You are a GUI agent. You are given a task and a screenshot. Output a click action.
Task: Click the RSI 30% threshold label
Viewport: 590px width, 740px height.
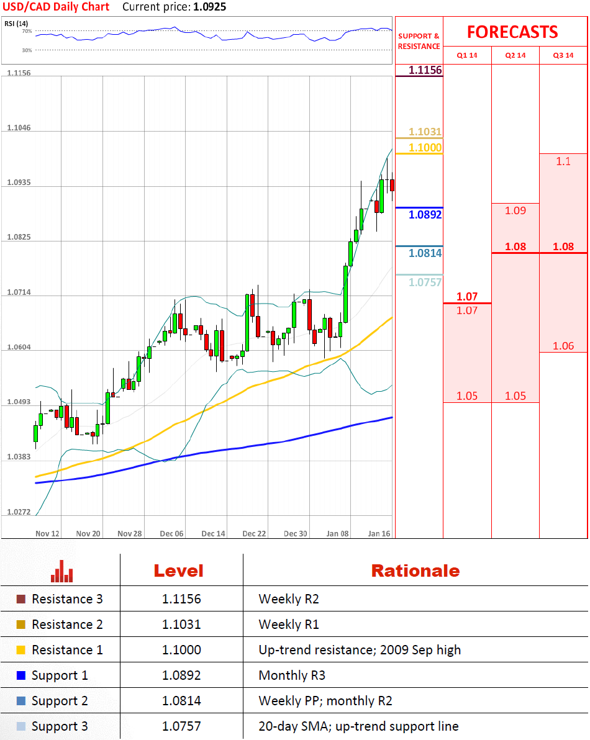click(x=27, y=50)
